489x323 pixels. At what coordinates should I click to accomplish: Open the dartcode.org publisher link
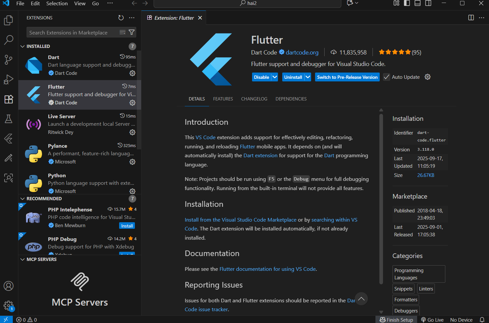tap(302, 52)
